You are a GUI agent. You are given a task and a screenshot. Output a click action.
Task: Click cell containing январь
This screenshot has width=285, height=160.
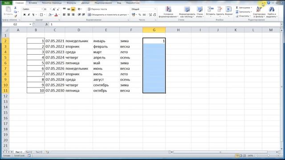click(x=106, y=41)
